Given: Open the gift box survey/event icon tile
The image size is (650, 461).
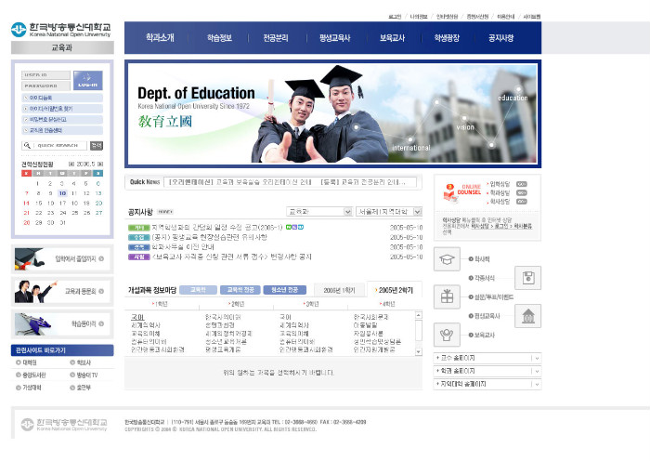Looking at the screenshot, I should pos(447,296).
